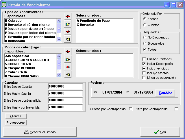Click red left arrow for Tipos de Vencimientos
185x139 pixels.
click(x=68, y=32)
